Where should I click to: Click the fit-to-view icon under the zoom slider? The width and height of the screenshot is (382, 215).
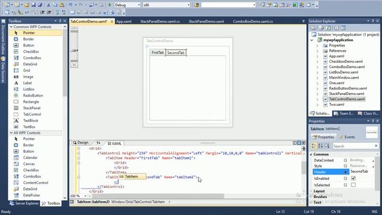(x=74, y=64)
